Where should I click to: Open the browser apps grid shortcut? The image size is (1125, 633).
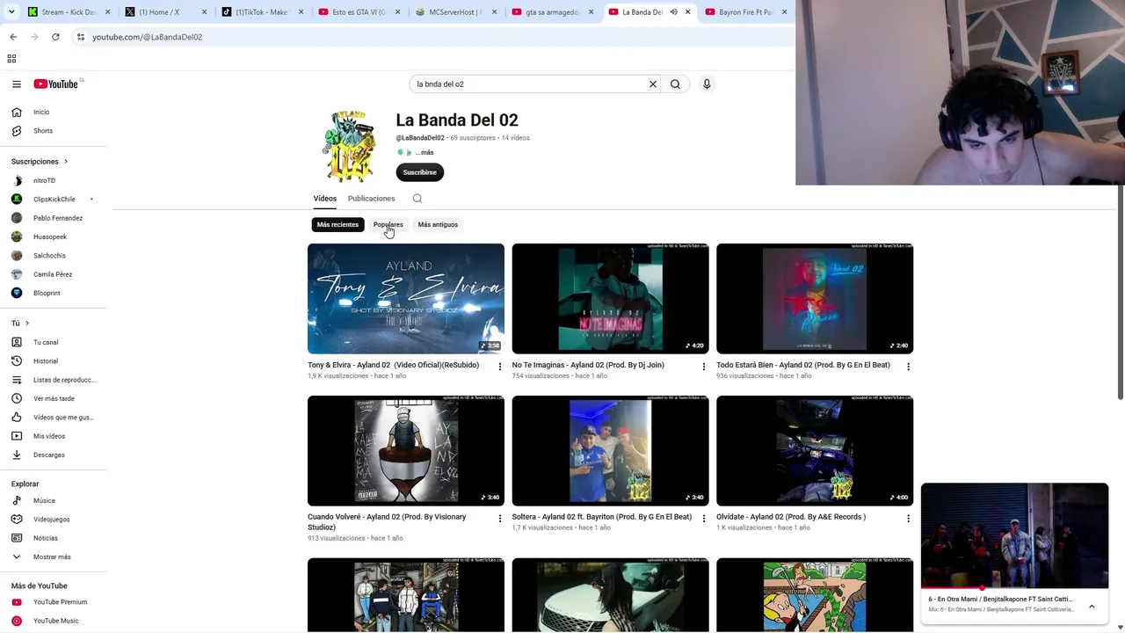coord(11,59)
